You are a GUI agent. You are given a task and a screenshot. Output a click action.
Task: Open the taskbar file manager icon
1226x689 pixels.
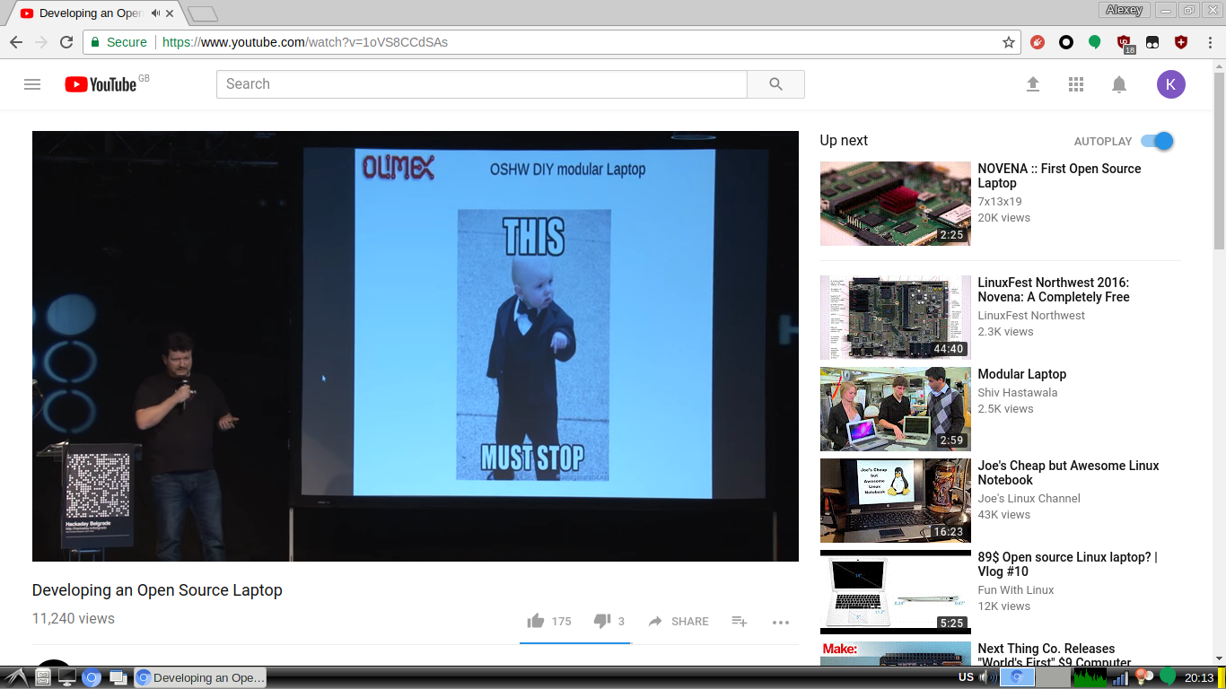42,678
